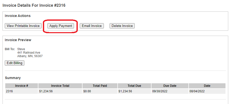Click the Invoice # column header
This screenshot has width=230, height=104.
pyautogui.click(x=22, y=86)
